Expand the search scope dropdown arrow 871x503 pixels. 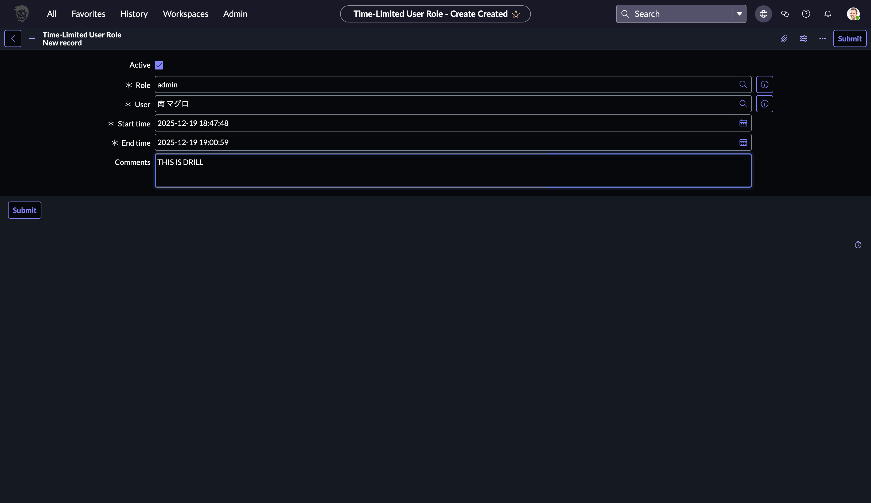click(739, 14)
